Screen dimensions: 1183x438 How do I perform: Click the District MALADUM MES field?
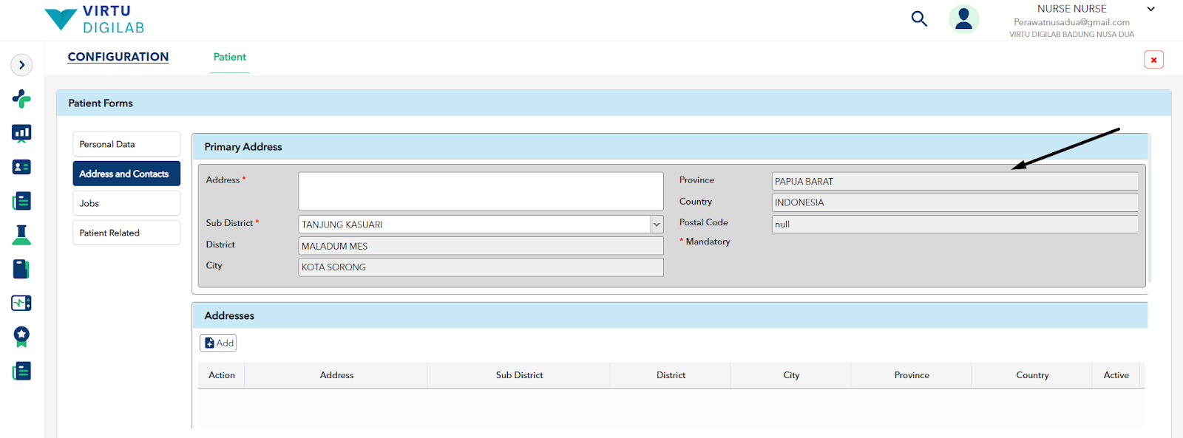coord(481,246)
